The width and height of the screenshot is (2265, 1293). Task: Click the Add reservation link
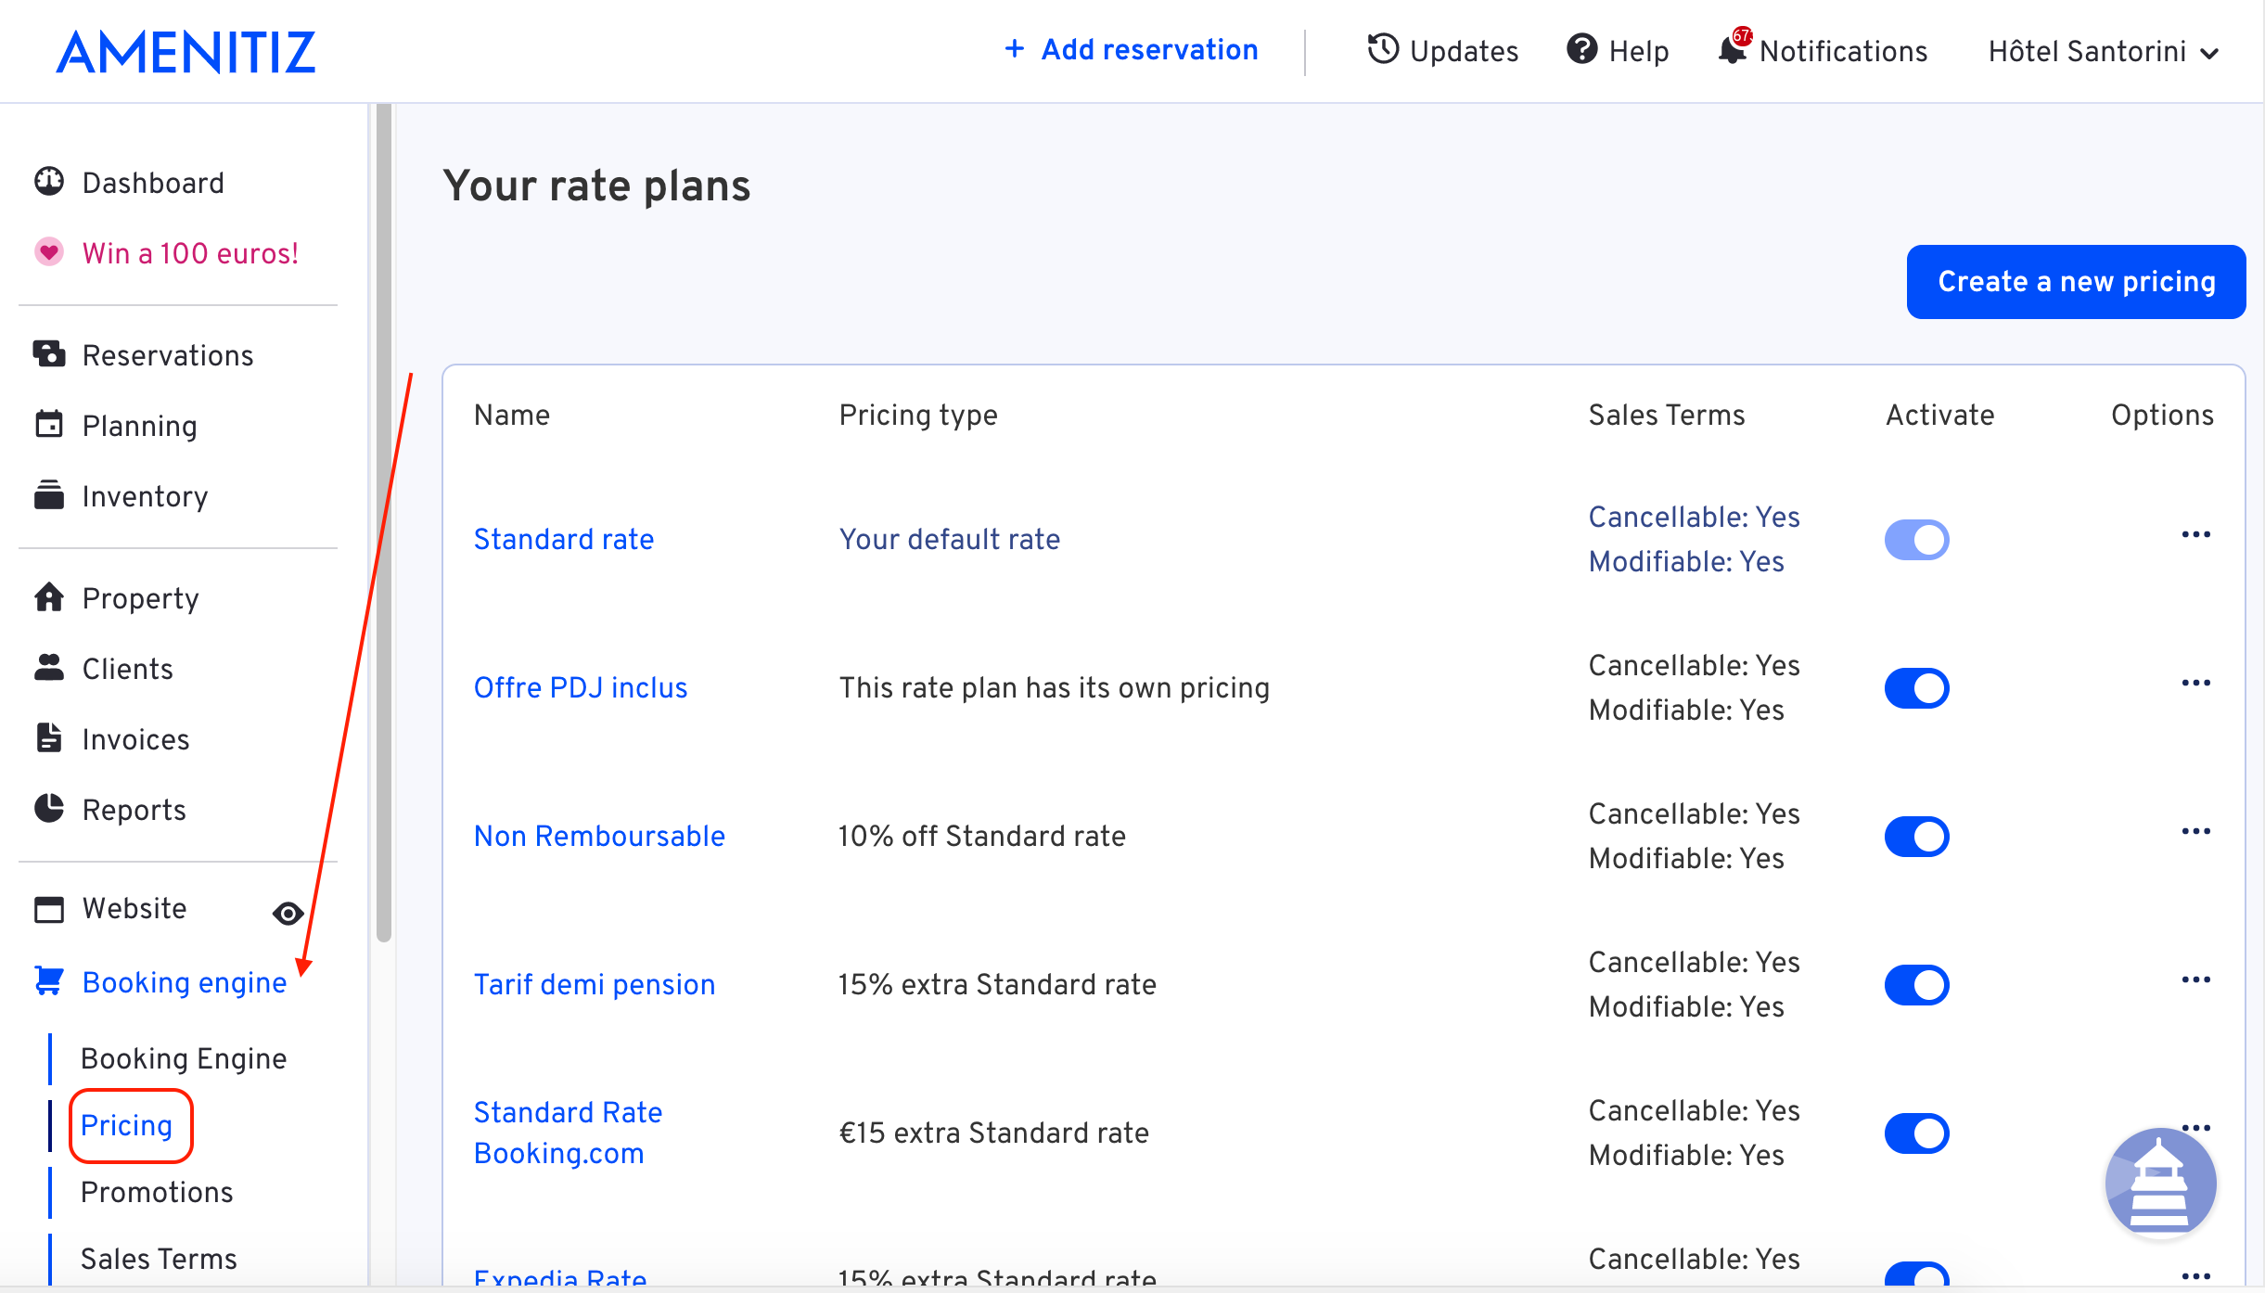click(1132, 49)
